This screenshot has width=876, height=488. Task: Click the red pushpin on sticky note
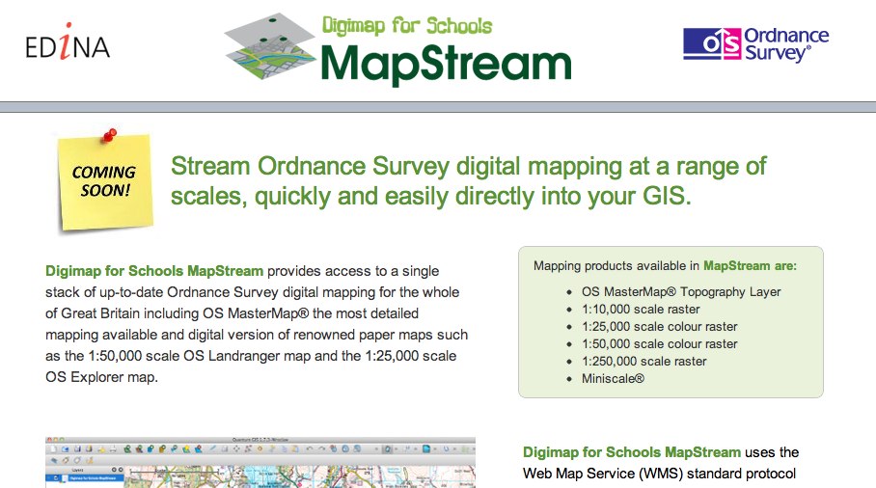[110, 135]
